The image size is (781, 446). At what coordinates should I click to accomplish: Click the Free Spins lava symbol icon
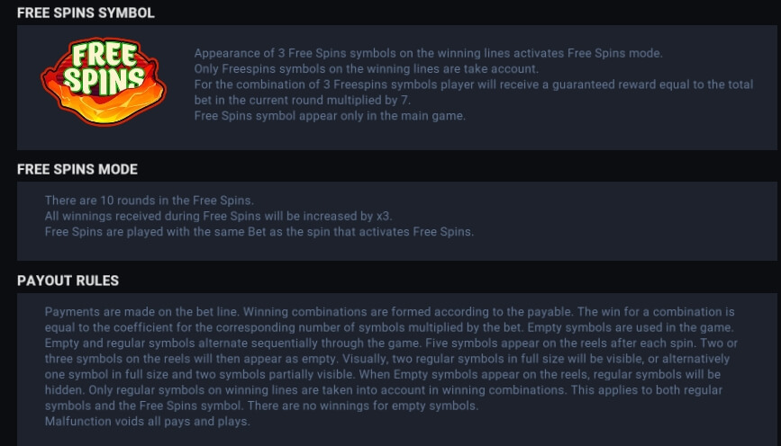pos(104,82)
